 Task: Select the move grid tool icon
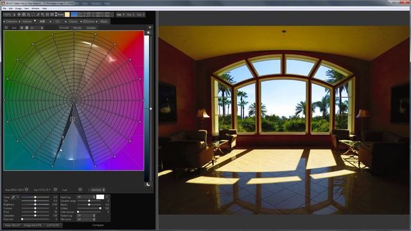point(19,15)
